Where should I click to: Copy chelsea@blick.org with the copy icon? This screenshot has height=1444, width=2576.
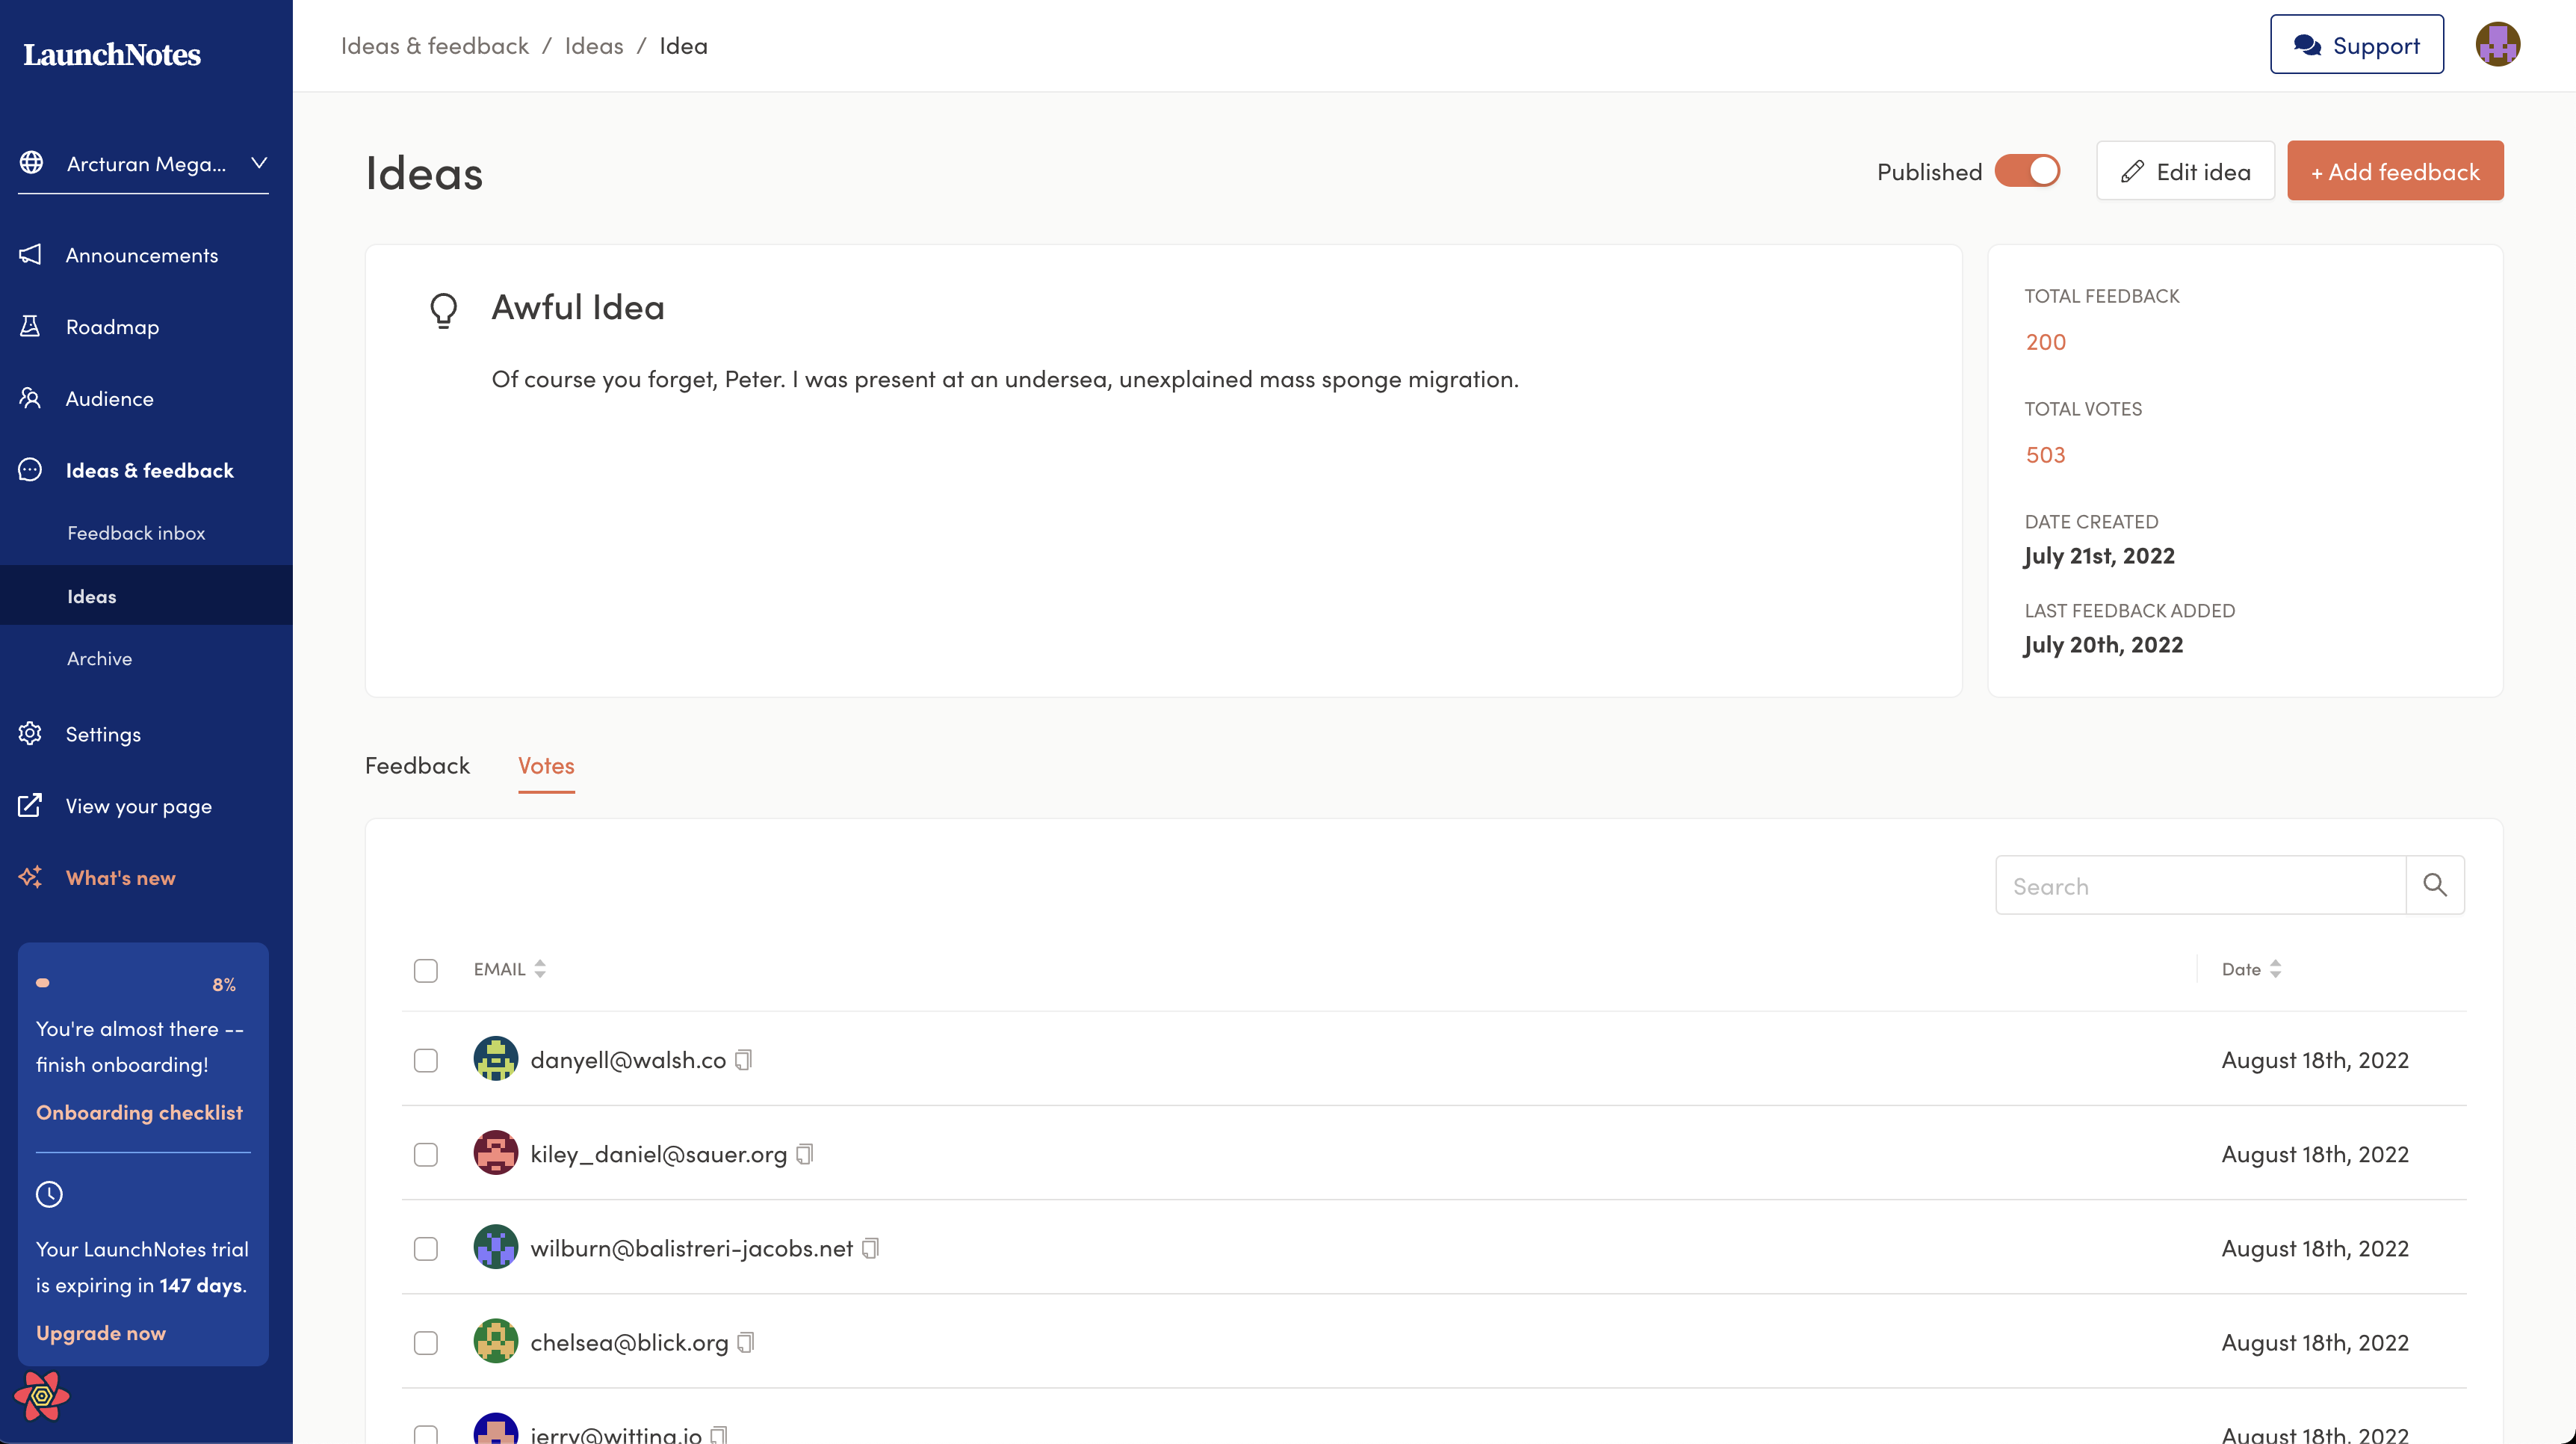(x=745, y=1342)
